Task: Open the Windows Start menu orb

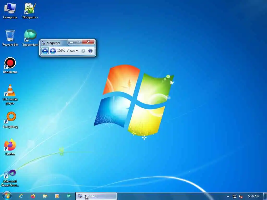Action: [x=7, y=196]
